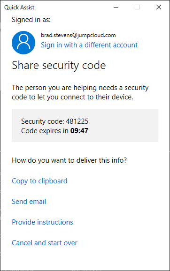170x271 pixels.
Task: Click the Quick Assist title bar text
Action: point(19,8)
